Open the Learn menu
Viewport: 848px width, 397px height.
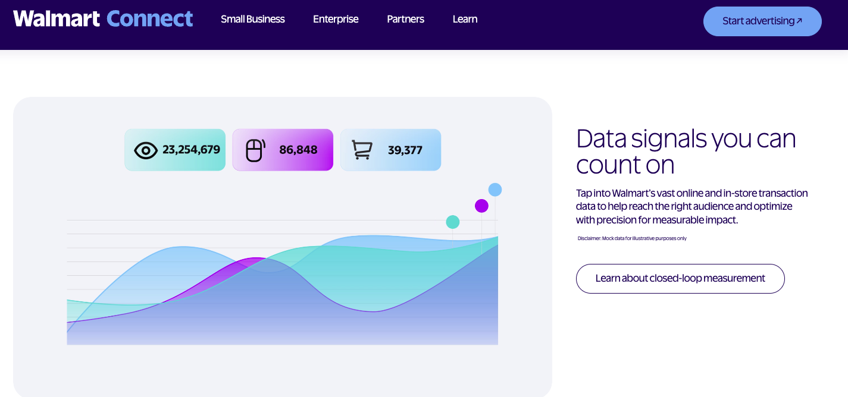pos(465,19)
